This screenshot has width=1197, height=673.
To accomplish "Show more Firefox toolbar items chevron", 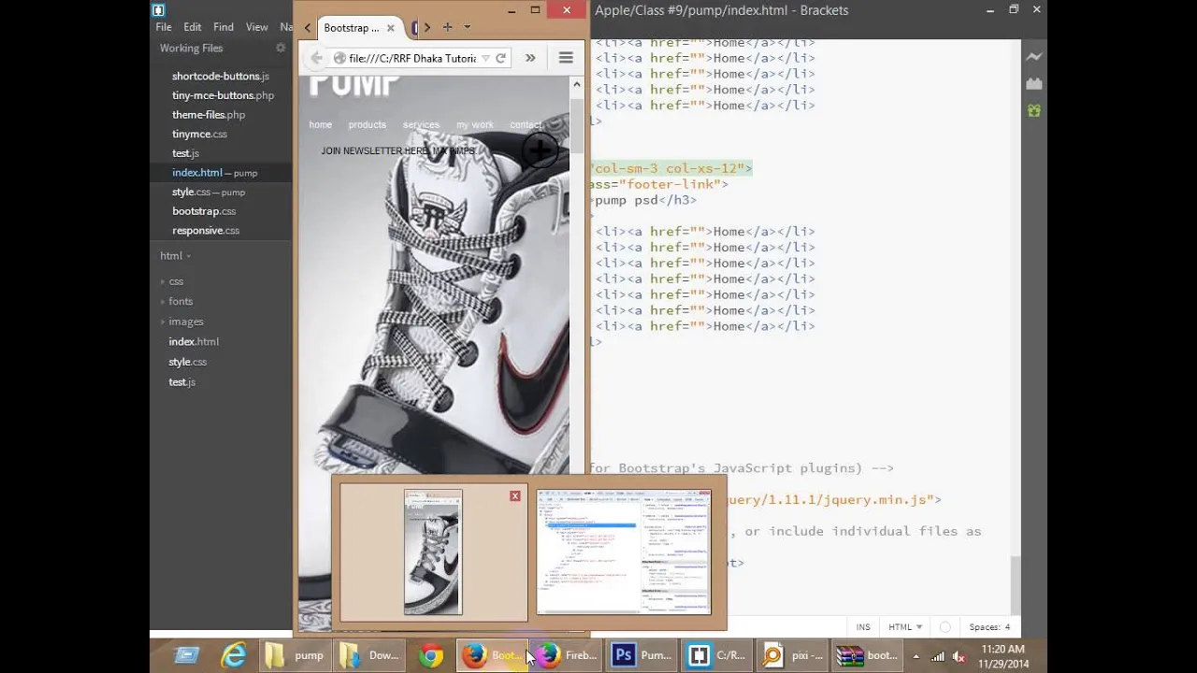I will [530, 58].
